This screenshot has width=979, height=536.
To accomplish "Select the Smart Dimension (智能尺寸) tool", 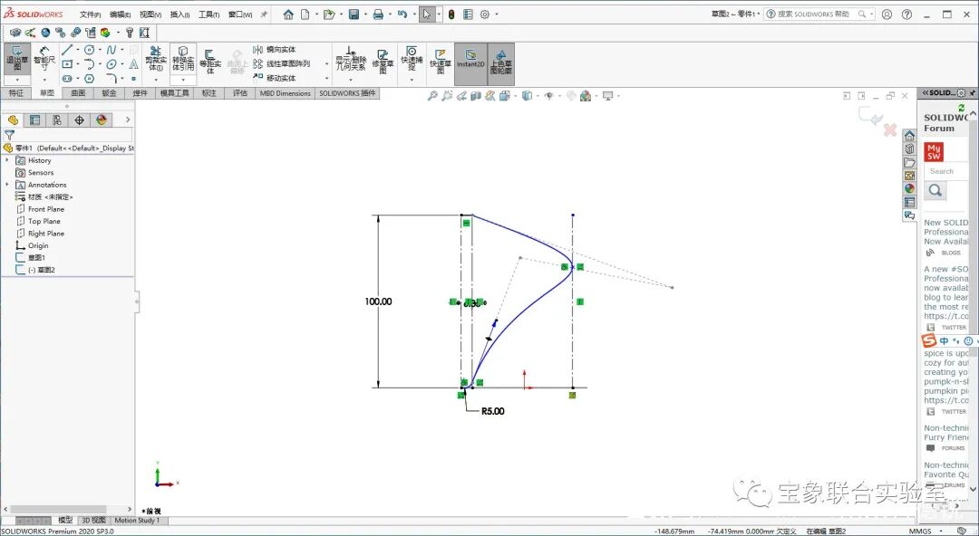I will tap(44, 59).
